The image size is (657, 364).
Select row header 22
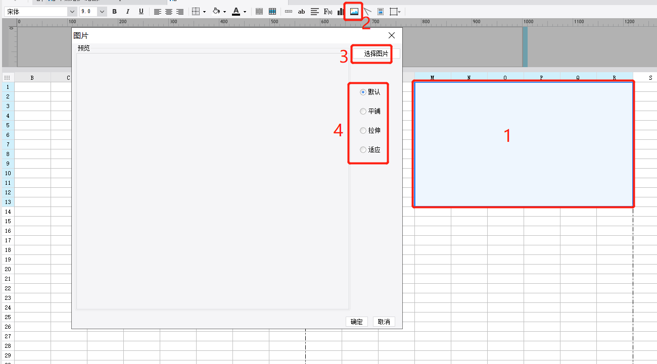8,288
